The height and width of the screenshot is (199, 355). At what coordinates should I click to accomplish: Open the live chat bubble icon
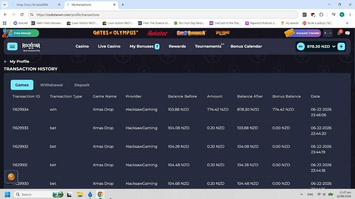click(x=348, y=33)
